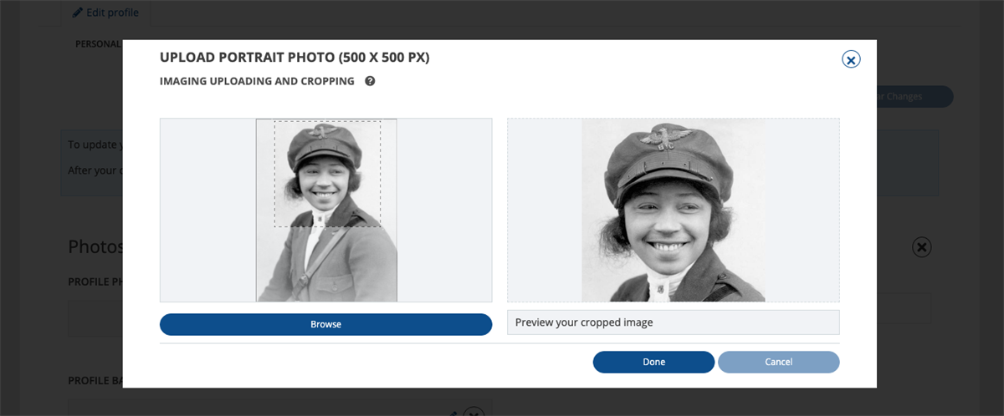Close the Upload Portrait Photo dialog

pyautogui.click(x=851, y=59)
